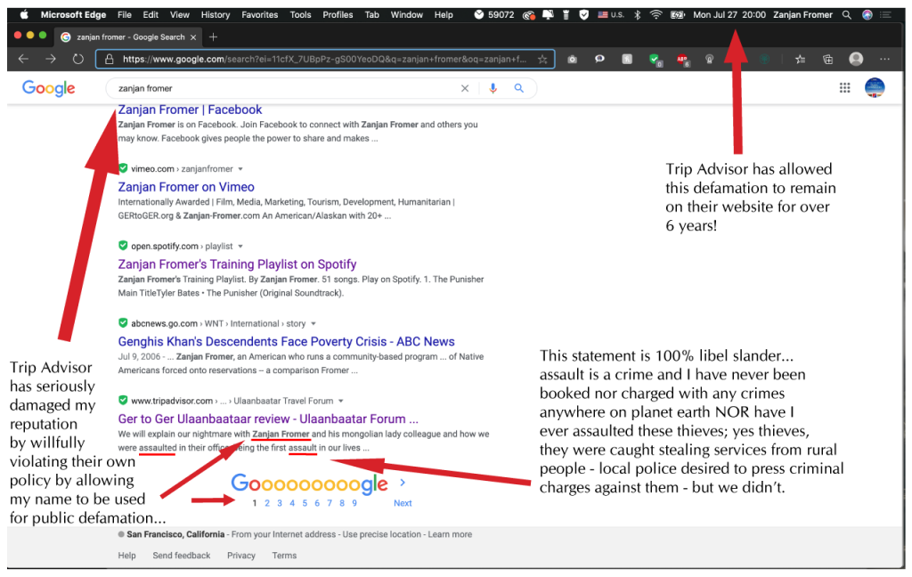The image size is (912, 577).
Task: Open the Edge profile avatar
Action: 856,59
